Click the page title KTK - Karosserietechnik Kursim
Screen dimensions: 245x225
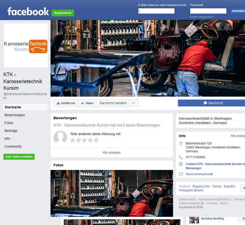tap(23, 81)
